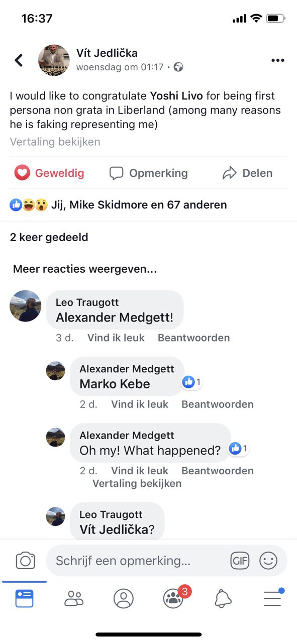Tap the back arrow icon
This screenshot has width=297, height=643.
point(19,61)
